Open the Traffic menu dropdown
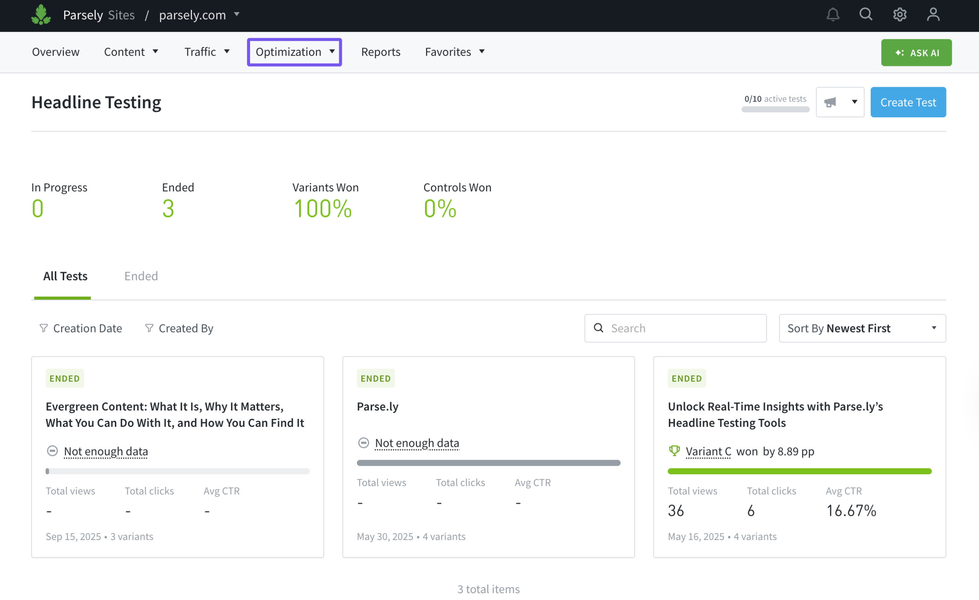This screenshot has width=979, height=600. (207, 52)
